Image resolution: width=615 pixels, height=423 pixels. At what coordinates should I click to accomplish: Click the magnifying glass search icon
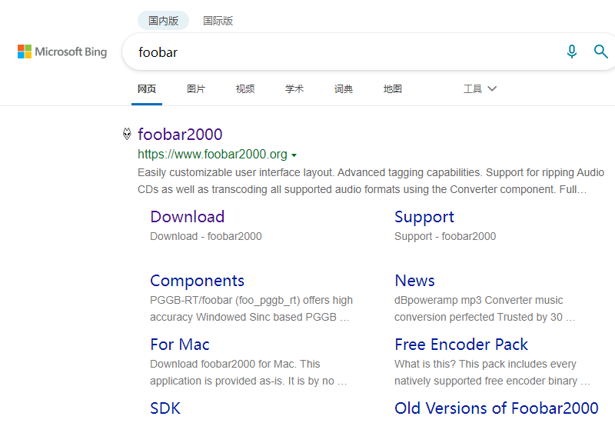(601, 52)
